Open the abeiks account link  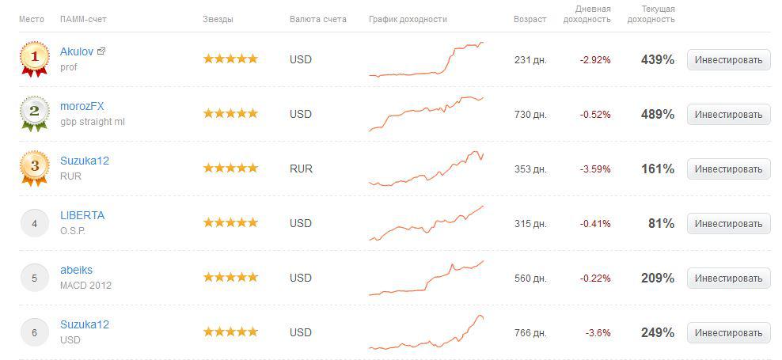coord(76,270)
